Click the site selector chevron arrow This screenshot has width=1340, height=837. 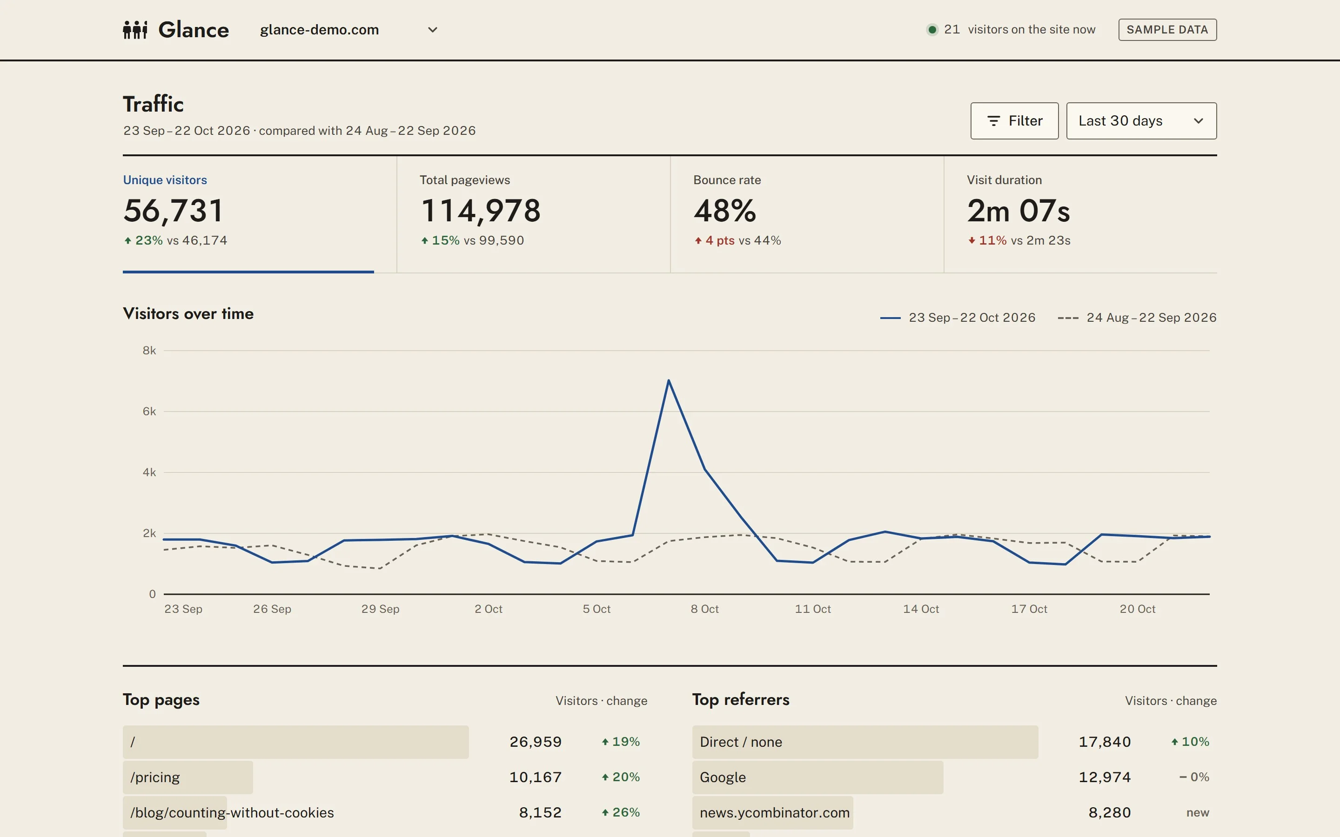(x=433, y=29)
